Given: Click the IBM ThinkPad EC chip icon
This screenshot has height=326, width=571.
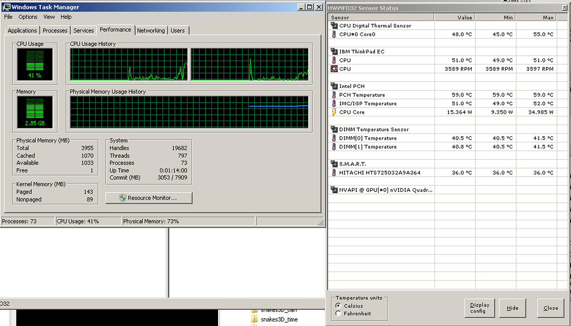Looking at the screenshot, I should 334,51.
